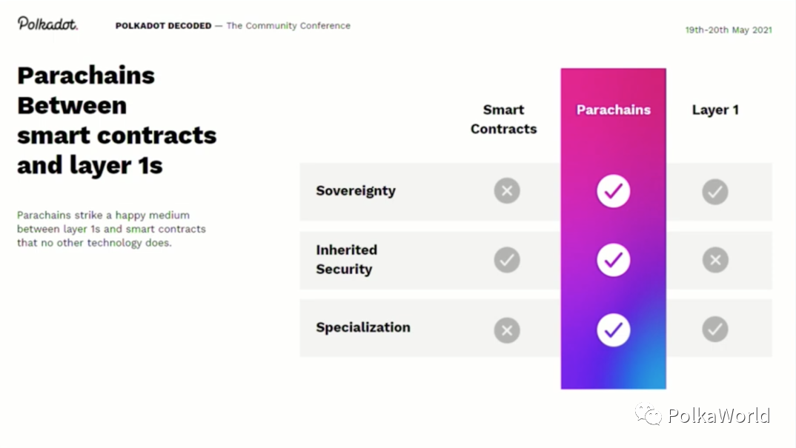Viewport: 796px width, 448px height.
Task: Click the Sovereignty row label
Action: tap(356, 191)
